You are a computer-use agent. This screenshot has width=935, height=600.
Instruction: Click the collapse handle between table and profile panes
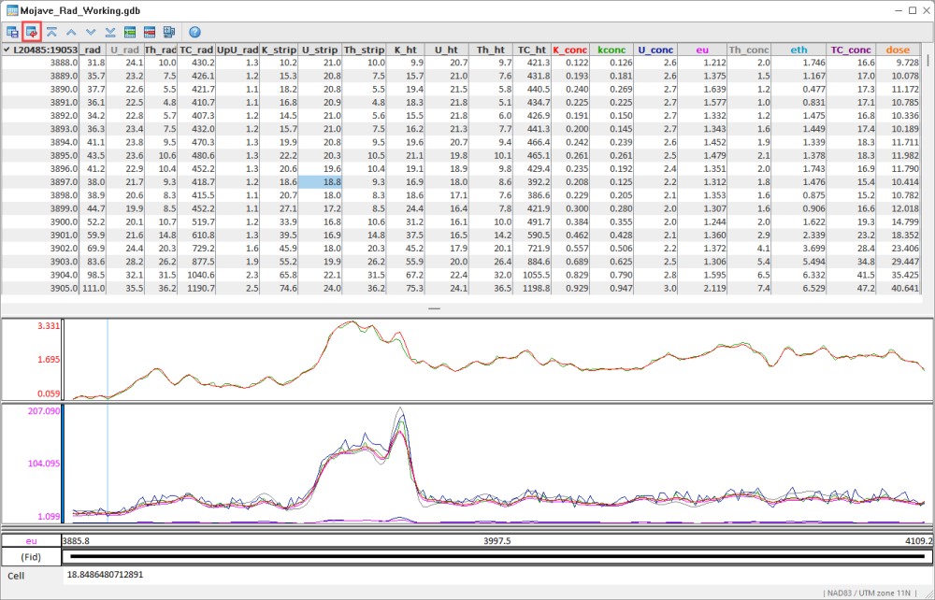click(x=433, y=307)
